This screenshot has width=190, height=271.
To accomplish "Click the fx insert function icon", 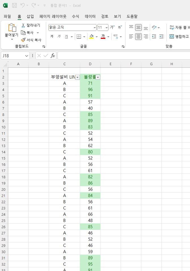I will click(x=53, y=56).
